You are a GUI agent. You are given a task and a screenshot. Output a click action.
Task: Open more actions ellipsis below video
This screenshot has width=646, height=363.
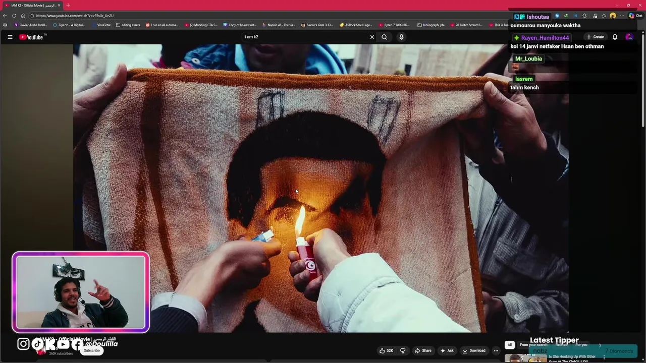(496, 350)
